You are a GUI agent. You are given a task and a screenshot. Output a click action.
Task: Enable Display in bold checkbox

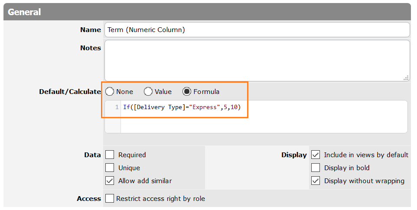pyautogui.click(x=316, y=168)
